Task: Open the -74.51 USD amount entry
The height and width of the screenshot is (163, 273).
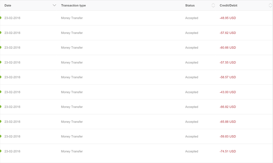Action: tap(228, 151)
